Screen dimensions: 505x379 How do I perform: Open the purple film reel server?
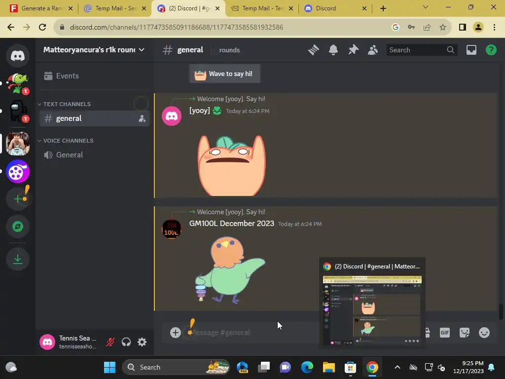[x=18, y=171]
